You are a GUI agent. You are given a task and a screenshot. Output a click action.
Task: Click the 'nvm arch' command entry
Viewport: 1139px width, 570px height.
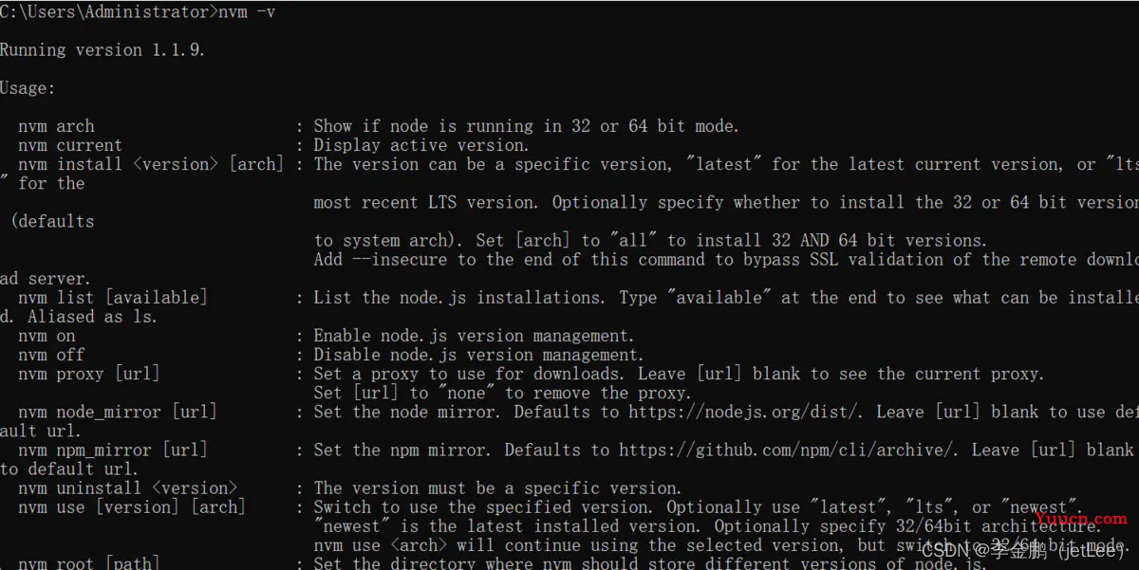point(56,126)
